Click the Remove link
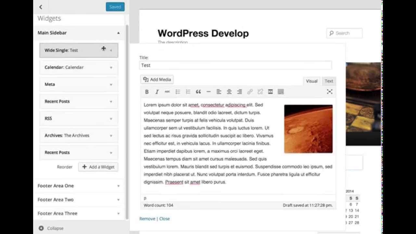The width and height of the screenshot is (416, 234). coord(147,219)
